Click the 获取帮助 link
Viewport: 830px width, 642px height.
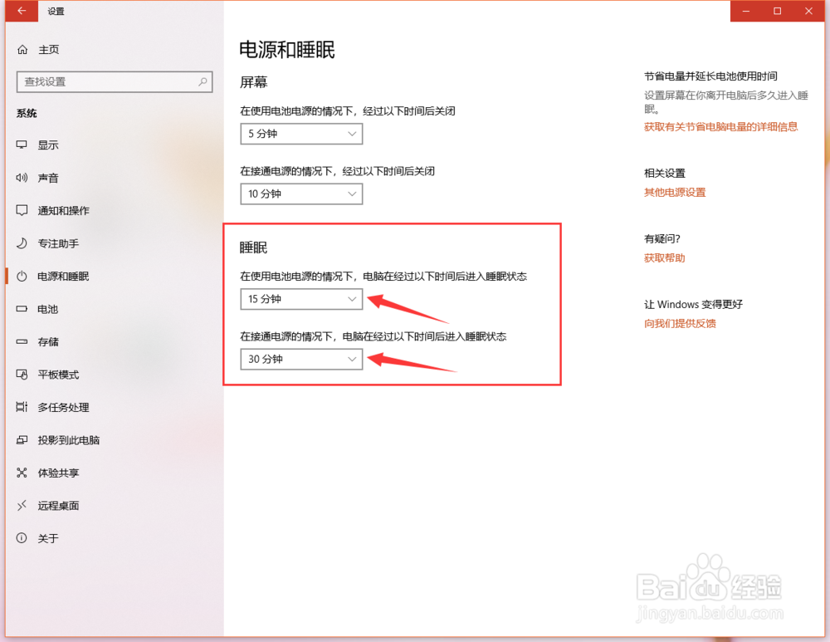tap(664, 258)
